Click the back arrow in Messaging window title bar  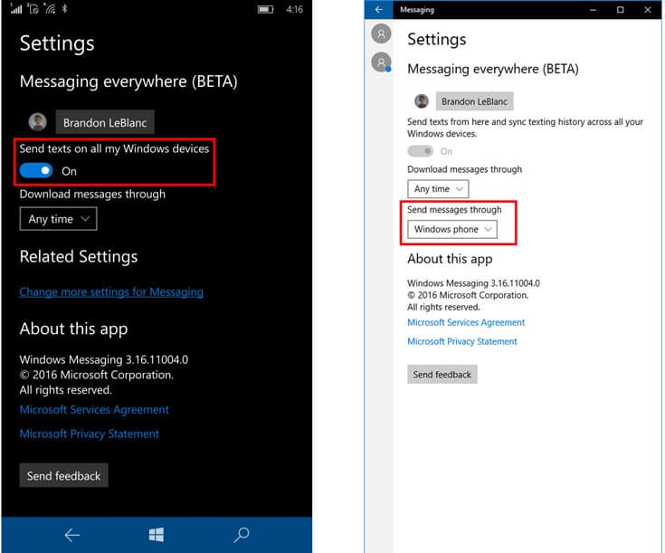[x=379, y=9]
